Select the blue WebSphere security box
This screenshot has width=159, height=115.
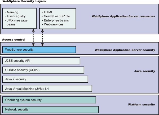[x=39, y=50]
